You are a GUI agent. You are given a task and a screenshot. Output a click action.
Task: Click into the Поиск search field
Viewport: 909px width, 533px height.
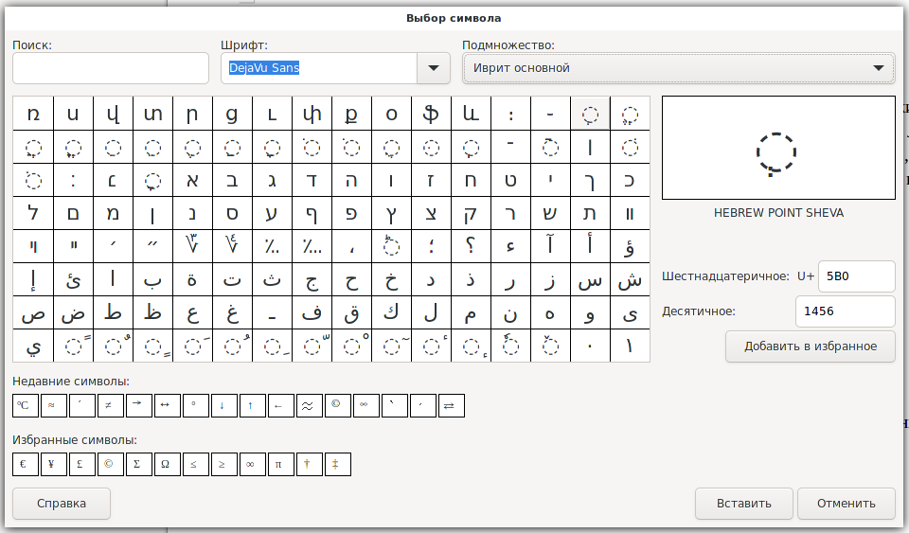click(x=111, y=68)
